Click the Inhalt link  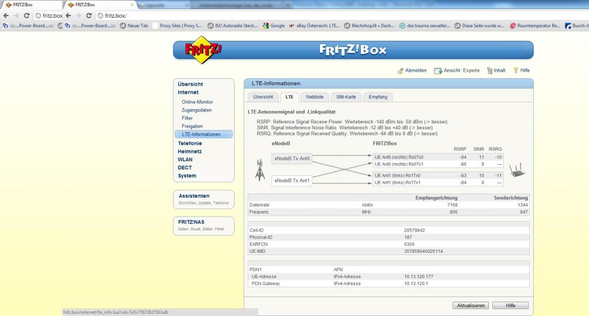click(499, 71)
